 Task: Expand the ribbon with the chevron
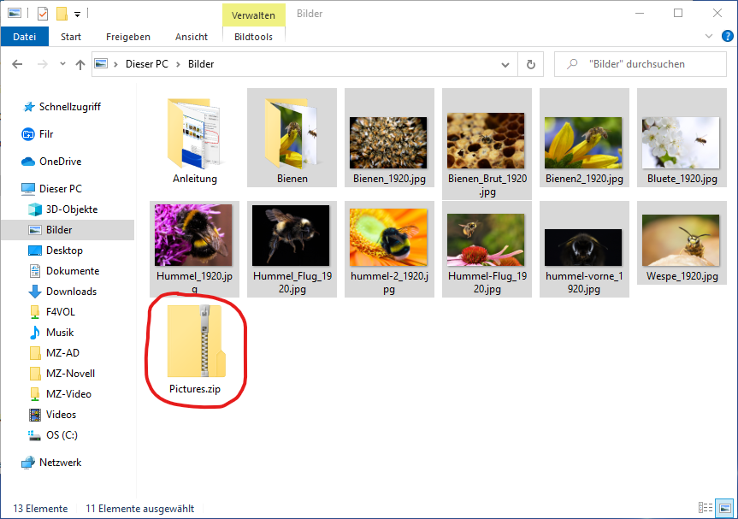tap(708, 37)
